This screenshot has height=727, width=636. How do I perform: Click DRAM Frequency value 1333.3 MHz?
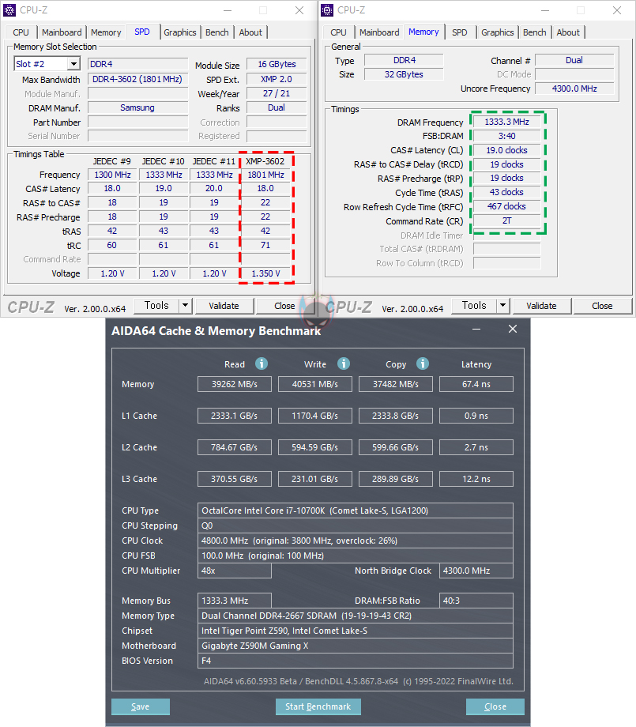[x=507, y=122]
